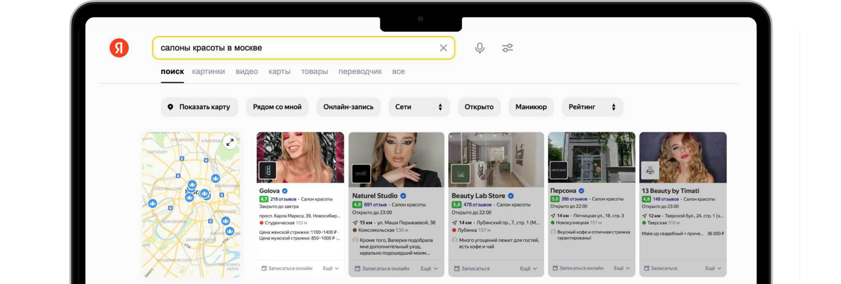The image size is (841, 284).
Task: Expand Ещё on 13 Beauty by Timati card
Action: (x=713, y=268)
